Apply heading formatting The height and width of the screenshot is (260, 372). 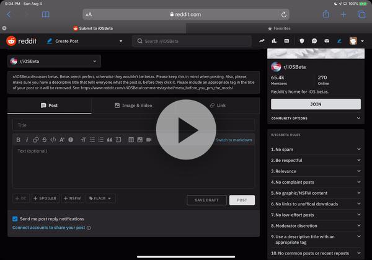(x=83, y=140)
